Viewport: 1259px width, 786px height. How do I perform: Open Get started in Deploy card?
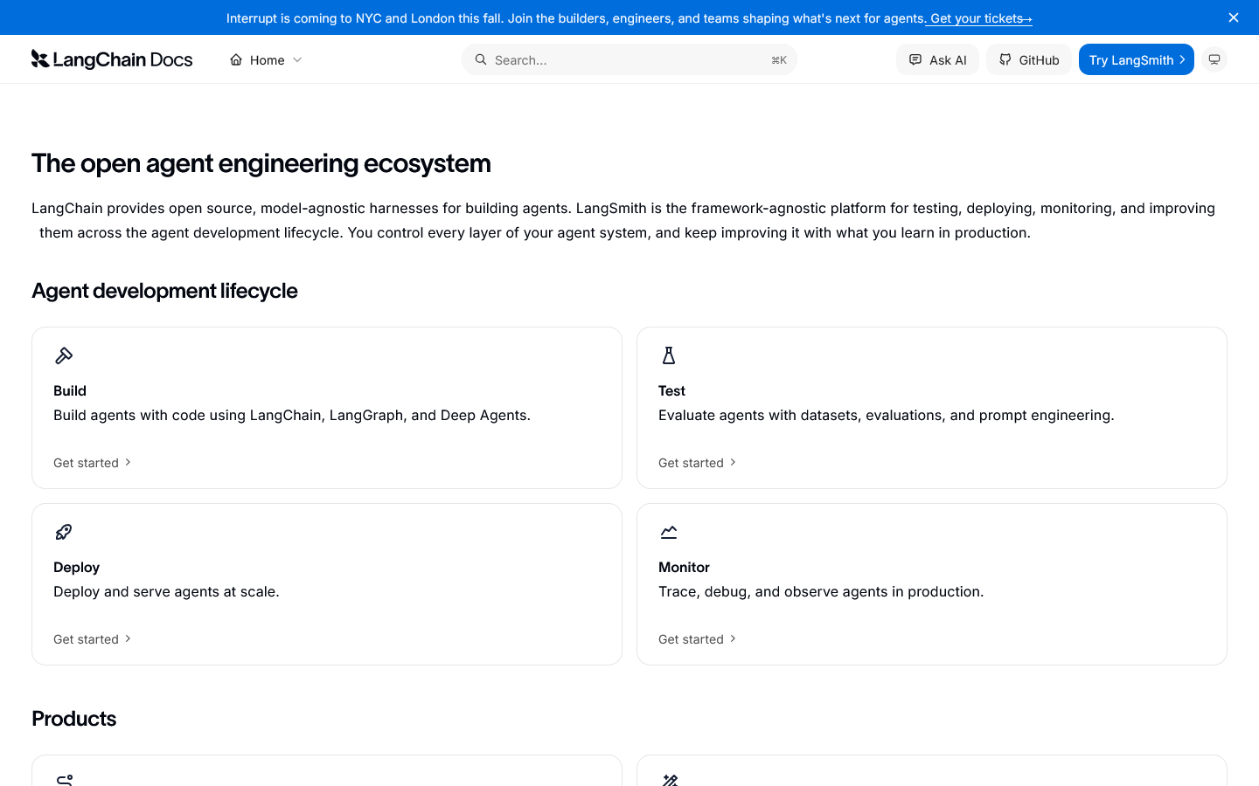(93, 639)
